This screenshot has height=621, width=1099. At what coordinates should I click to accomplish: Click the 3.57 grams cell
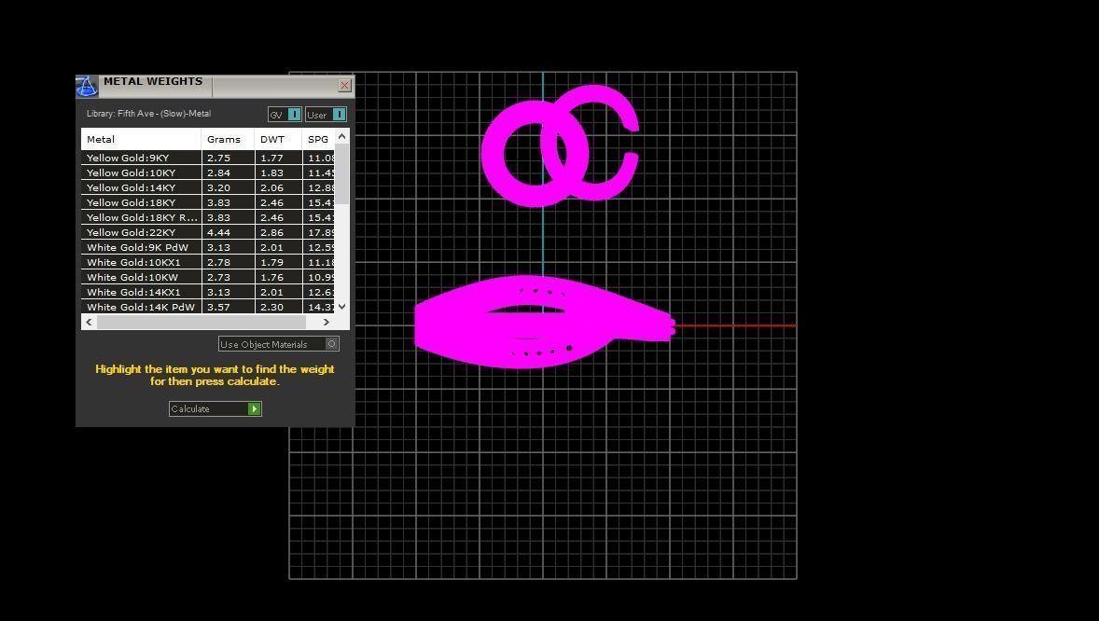(229, 306)
